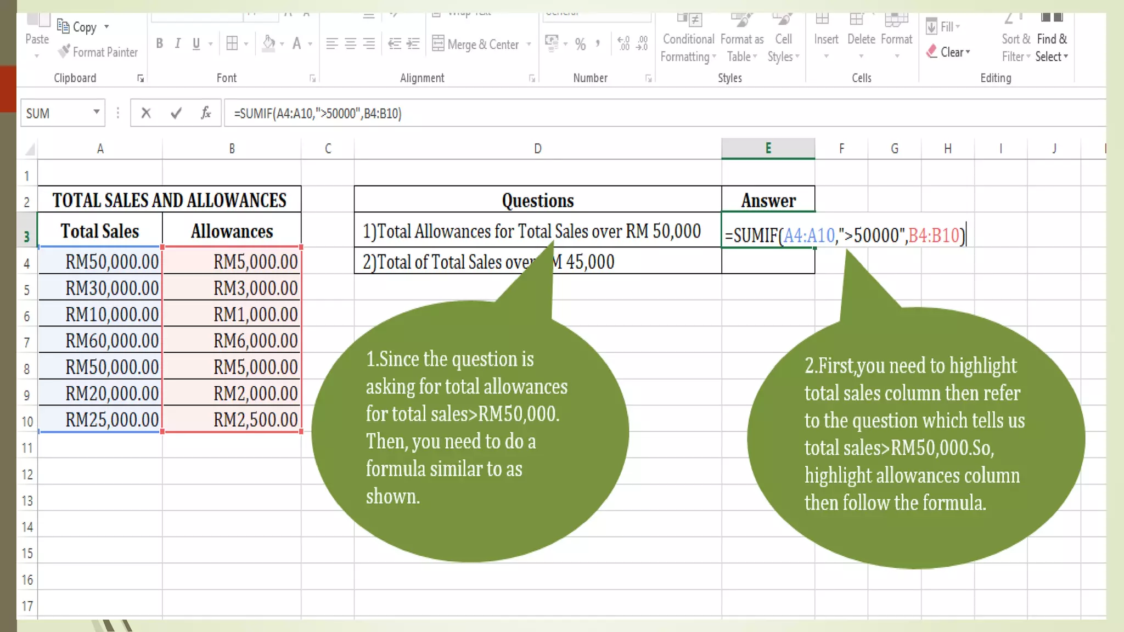Open the Clear menu
This screenshot has height=632, width=1124.
coord(948,52)
